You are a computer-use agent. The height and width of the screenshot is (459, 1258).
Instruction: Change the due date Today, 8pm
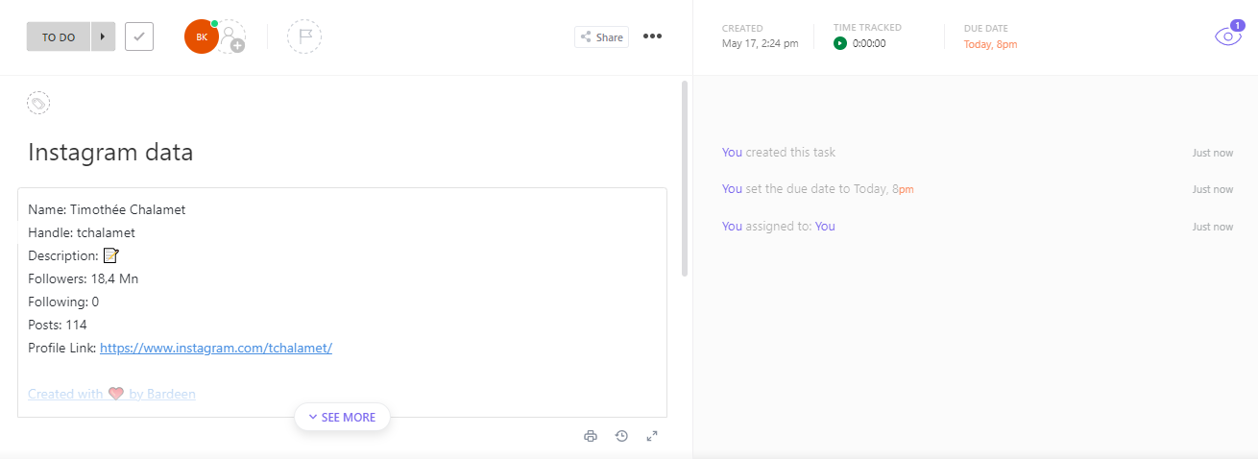[990, 44]
